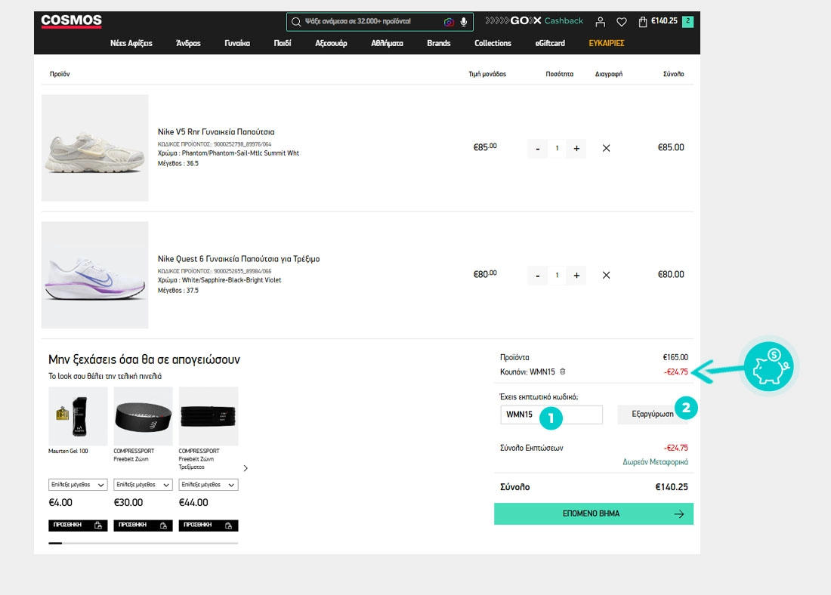Click the Κουπόνι: WMN15 label

point(527,372)
